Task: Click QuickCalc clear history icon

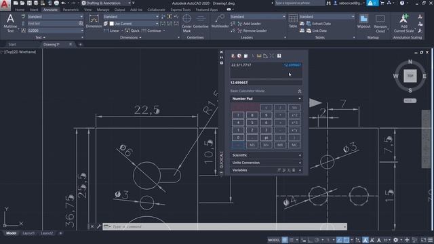Action: (x=239, y=56)
